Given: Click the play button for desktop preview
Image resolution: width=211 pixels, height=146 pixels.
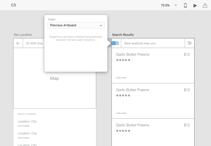Looking at the screenshot, I should [x=195, y=5].
